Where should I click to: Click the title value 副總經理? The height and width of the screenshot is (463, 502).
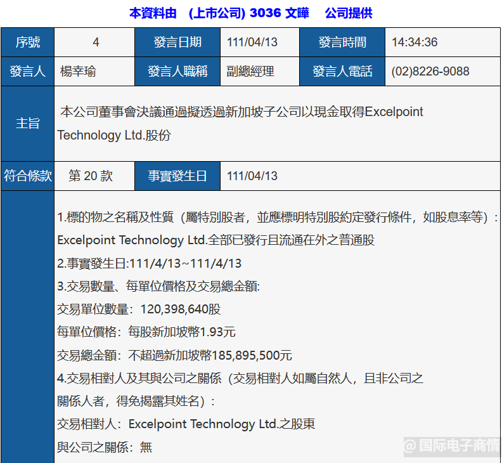(x=250, y=72)
